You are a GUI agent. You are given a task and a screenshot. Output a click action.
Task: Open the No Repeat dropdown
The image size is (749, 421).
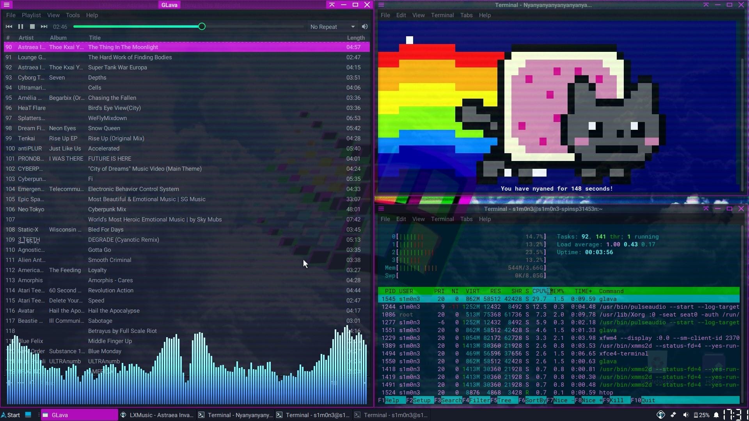[332, 27]
